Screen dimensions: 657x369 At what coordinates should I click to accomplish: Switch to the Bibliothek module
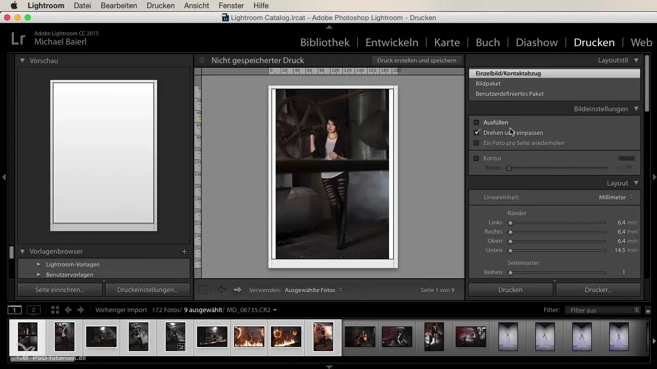pos(325,42)
